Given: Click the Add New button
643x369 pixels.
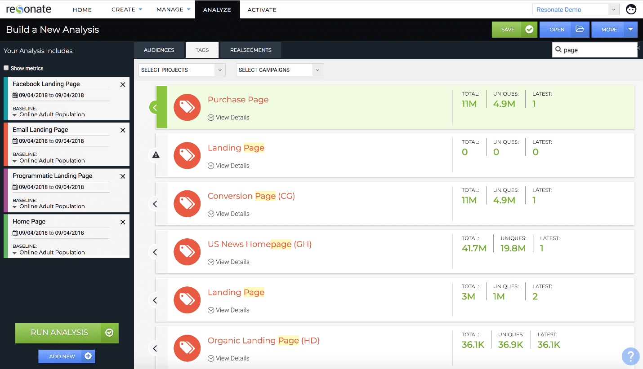Looking at the screenshot, I should [x=67, y=356].
